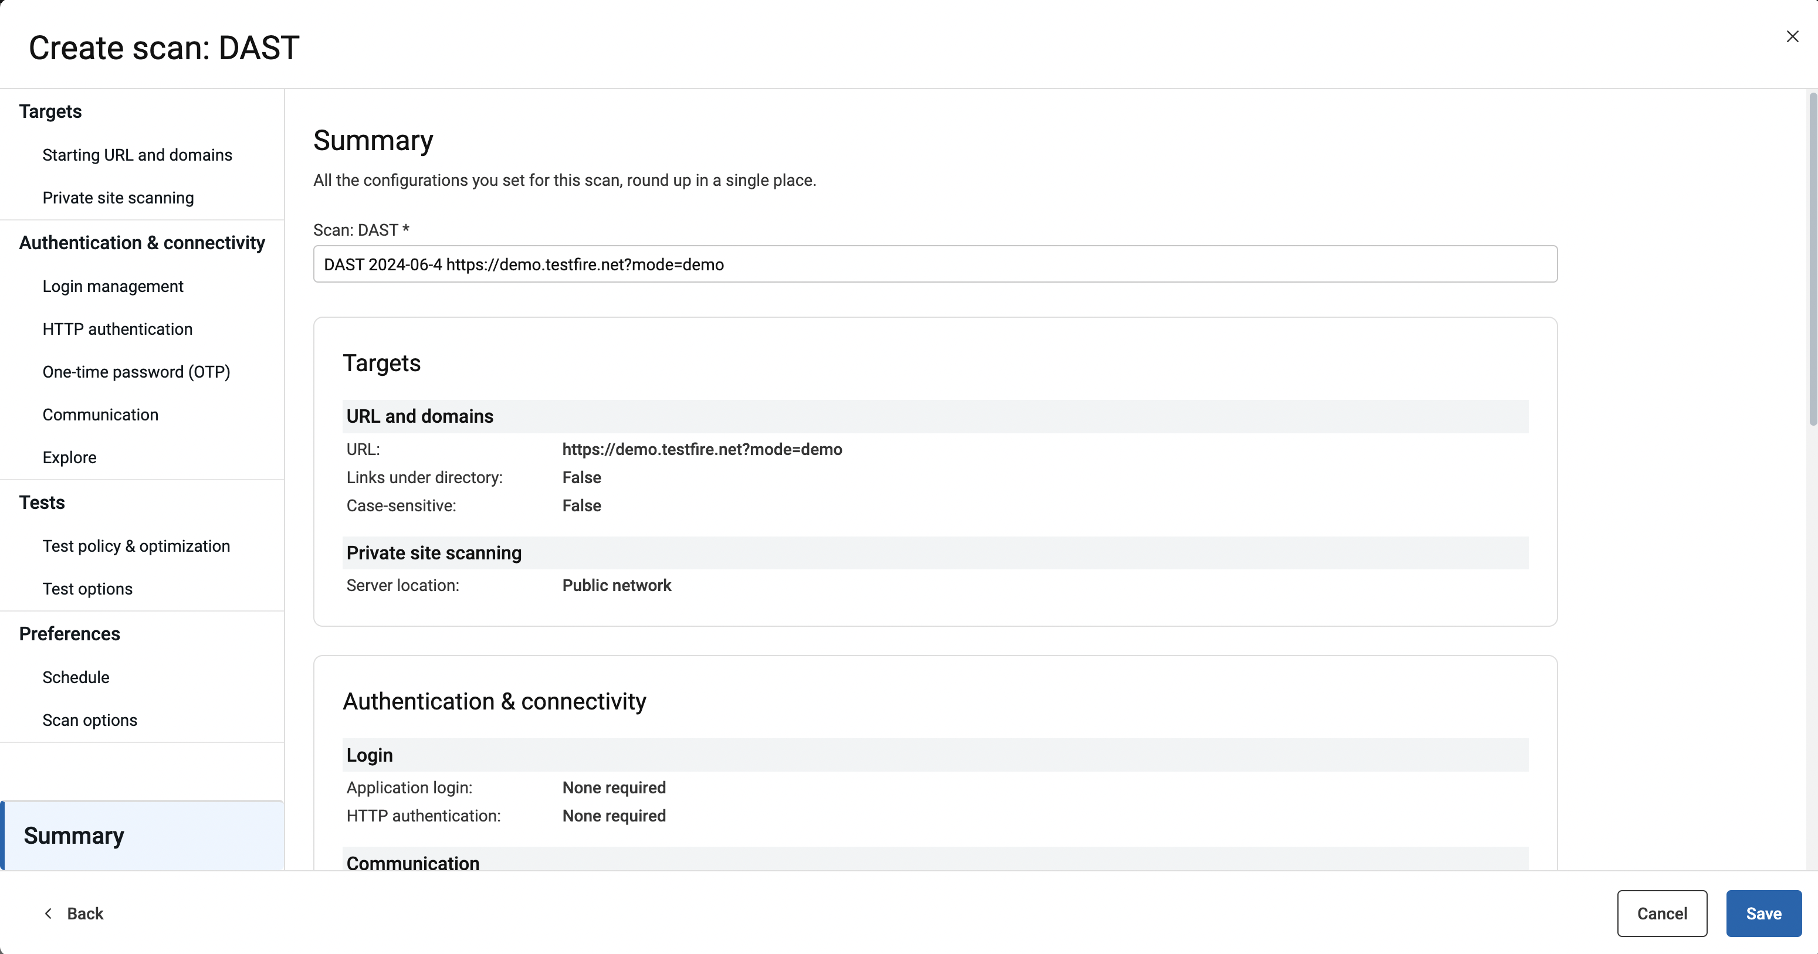Open One-time password (OTP) page
Image resolution: width=1818 pixels, height=954 pixels.
click(136, 372)
